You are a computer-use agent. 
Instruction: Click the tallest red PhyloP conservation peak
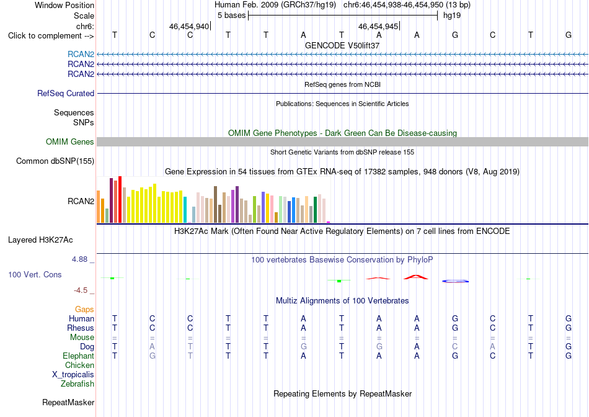416,277
